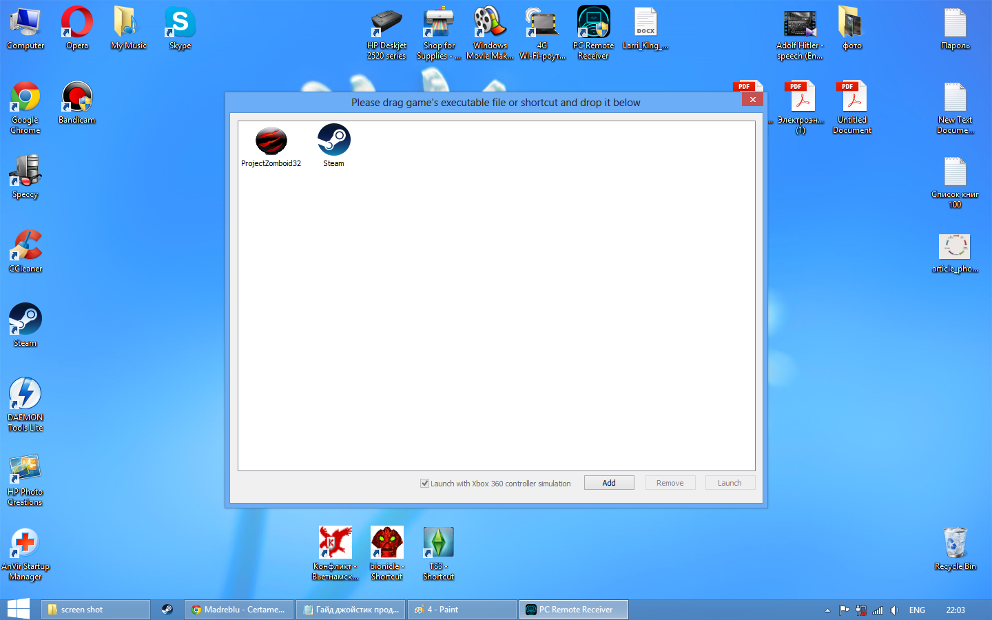This screenshot has height=620, width=992.
Task: Select the TS3 Shortcut desktop icon
Action: pyautogui.click(x=439, y=555)
